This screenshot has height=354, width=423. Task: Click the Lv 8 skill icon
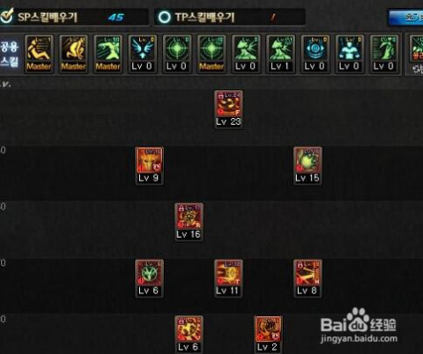pyautogui.click(x=308, y=278)
